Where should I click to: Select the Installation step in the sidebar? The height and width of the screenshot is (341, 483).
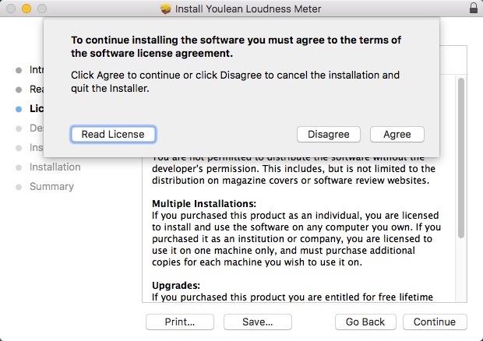point(55,167)
